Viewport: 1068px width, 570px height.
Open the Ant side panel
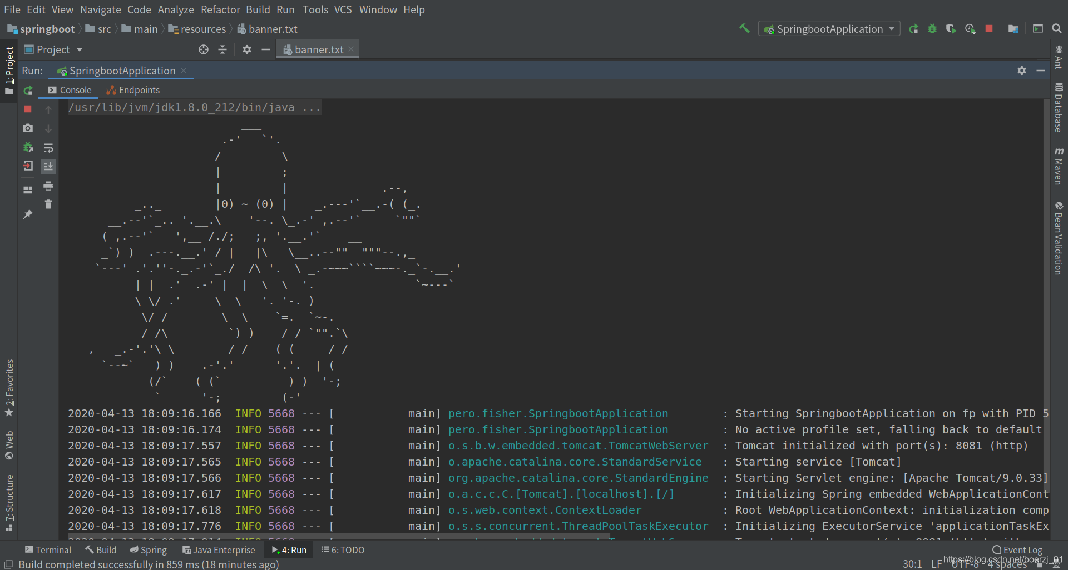tap(1059, 57)
